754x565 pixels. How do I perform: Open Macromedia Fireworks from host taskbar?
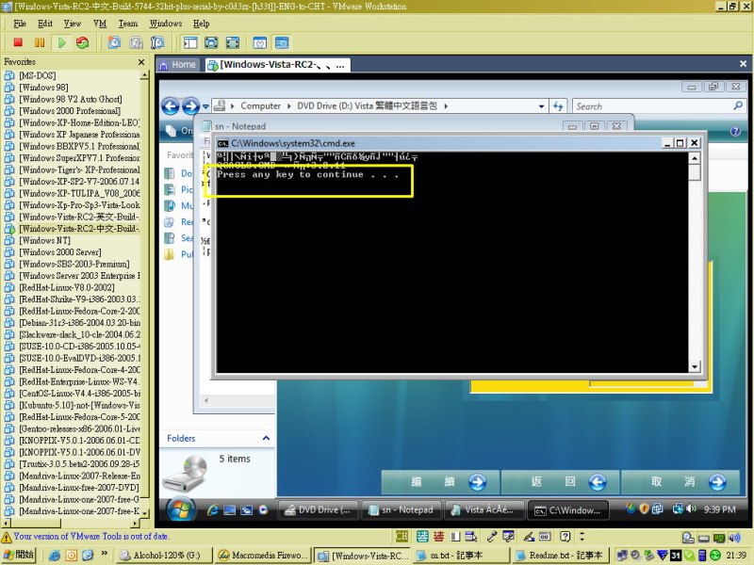point(264,556)
